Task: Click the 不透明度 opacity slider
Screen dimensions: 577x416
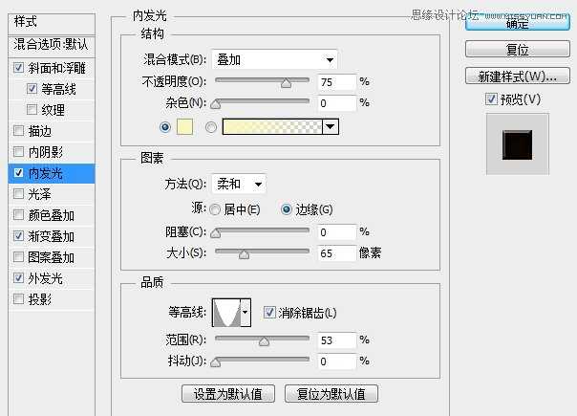Action: pos(261,83)
